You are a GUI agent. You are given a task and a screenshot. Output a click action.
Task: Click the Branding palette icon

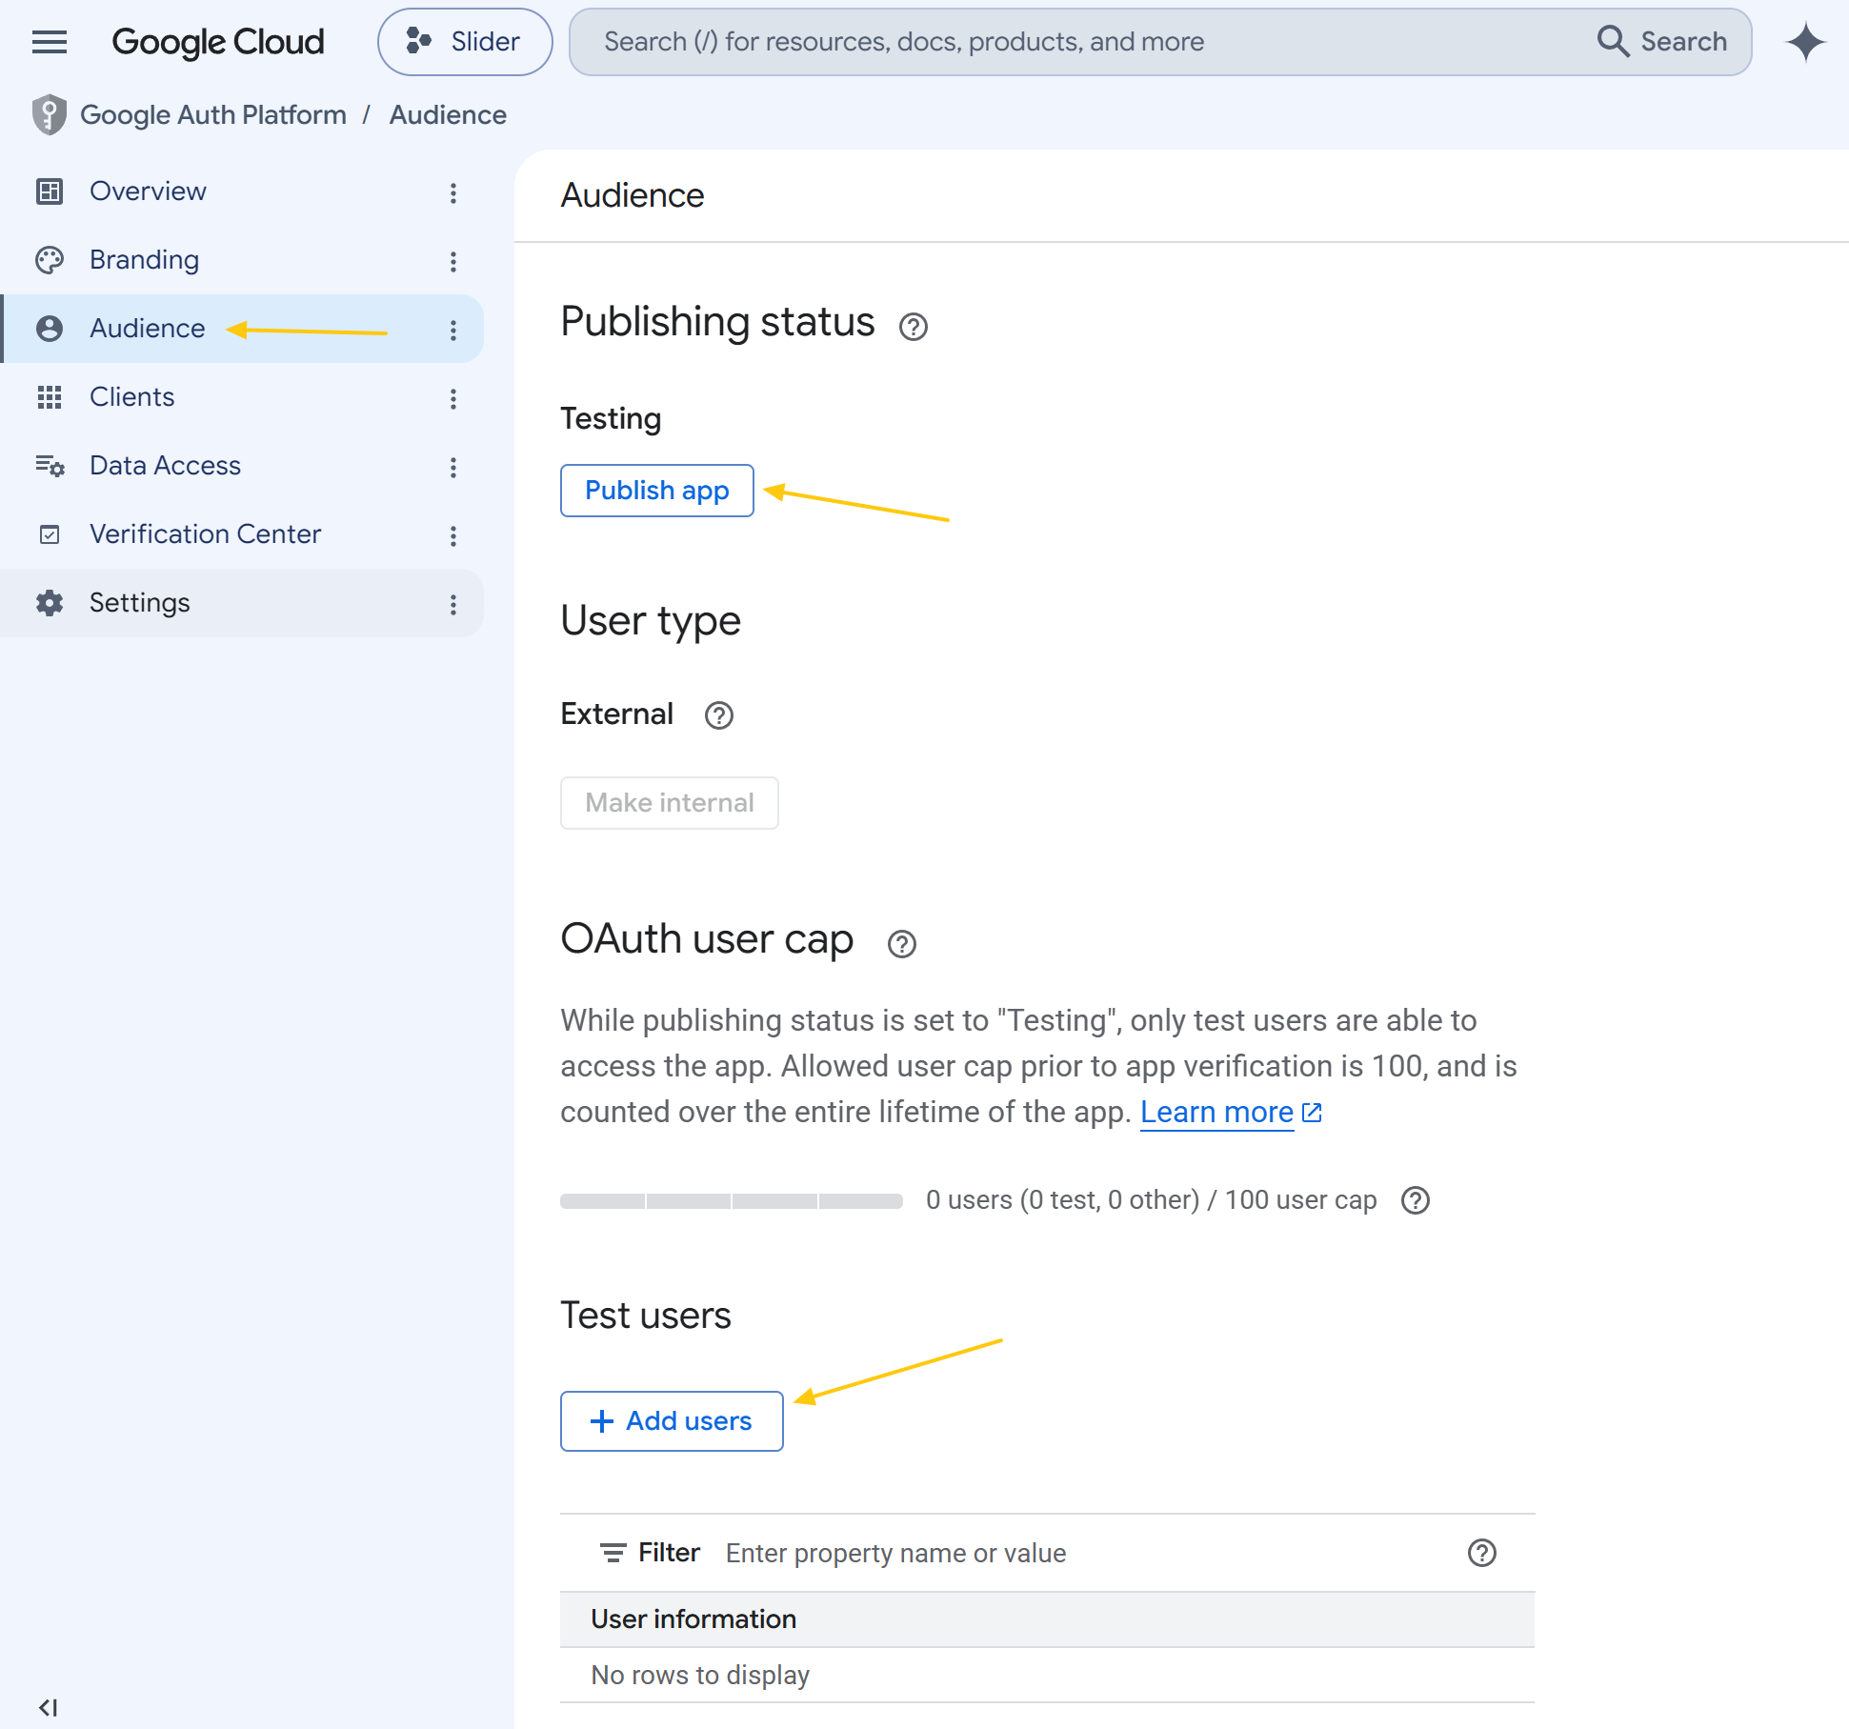(50, 260)
